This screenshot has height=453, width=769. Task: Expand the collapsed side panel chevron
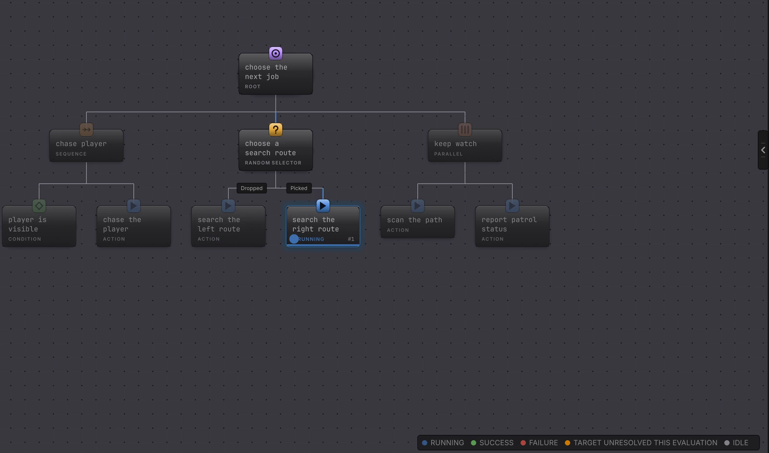pyautogui.click(x=763, y=150)
